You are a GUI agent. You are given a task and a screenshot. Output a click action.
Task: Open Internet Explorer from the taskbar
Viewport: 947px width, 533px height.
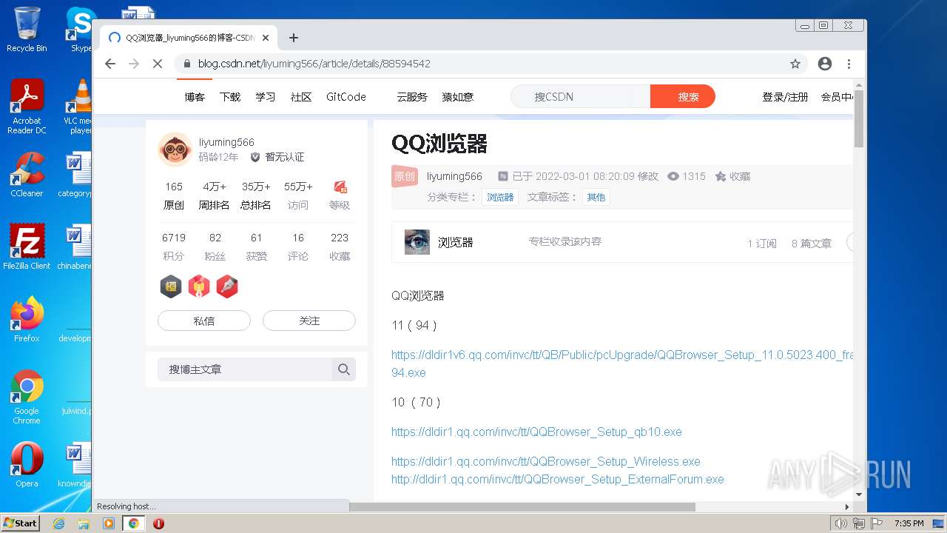point(58,523)
